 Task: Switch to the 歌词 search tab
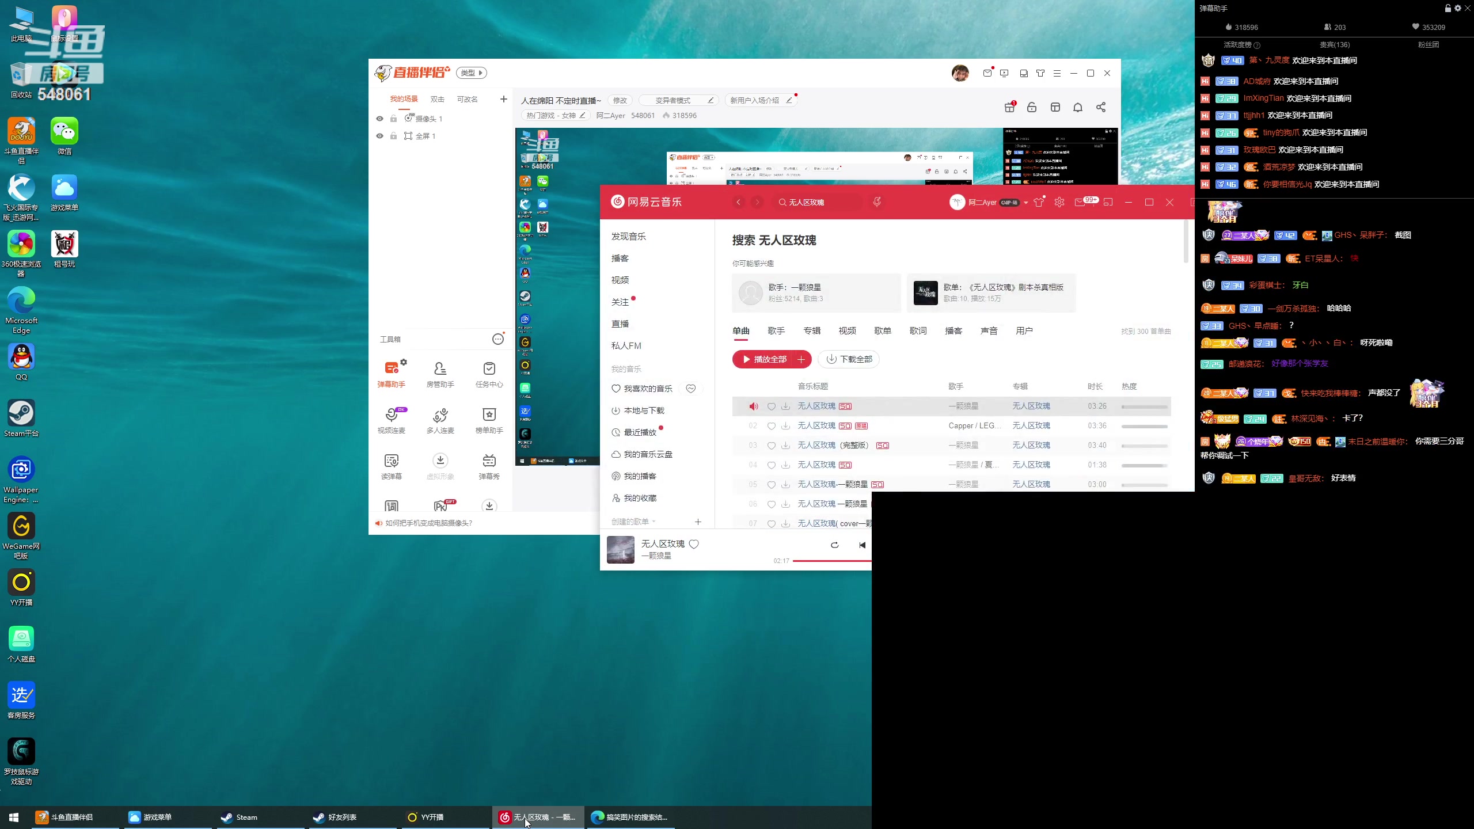tap(918, 330)
